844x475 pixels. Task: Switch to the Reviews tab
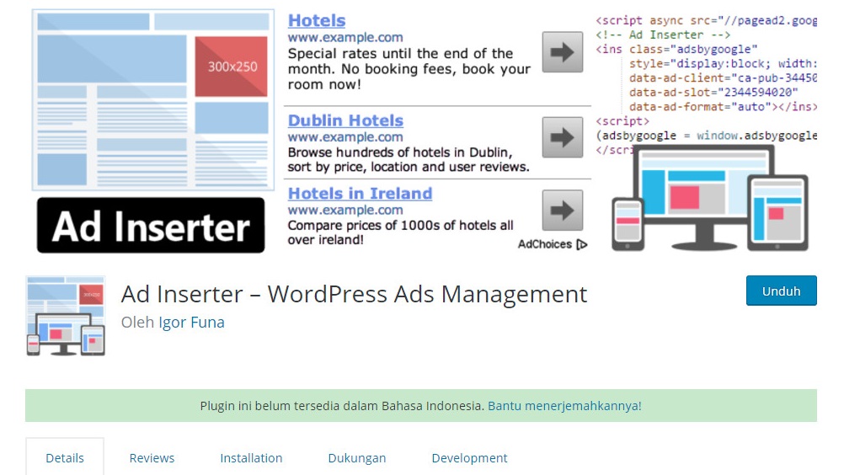coord(152,458)
